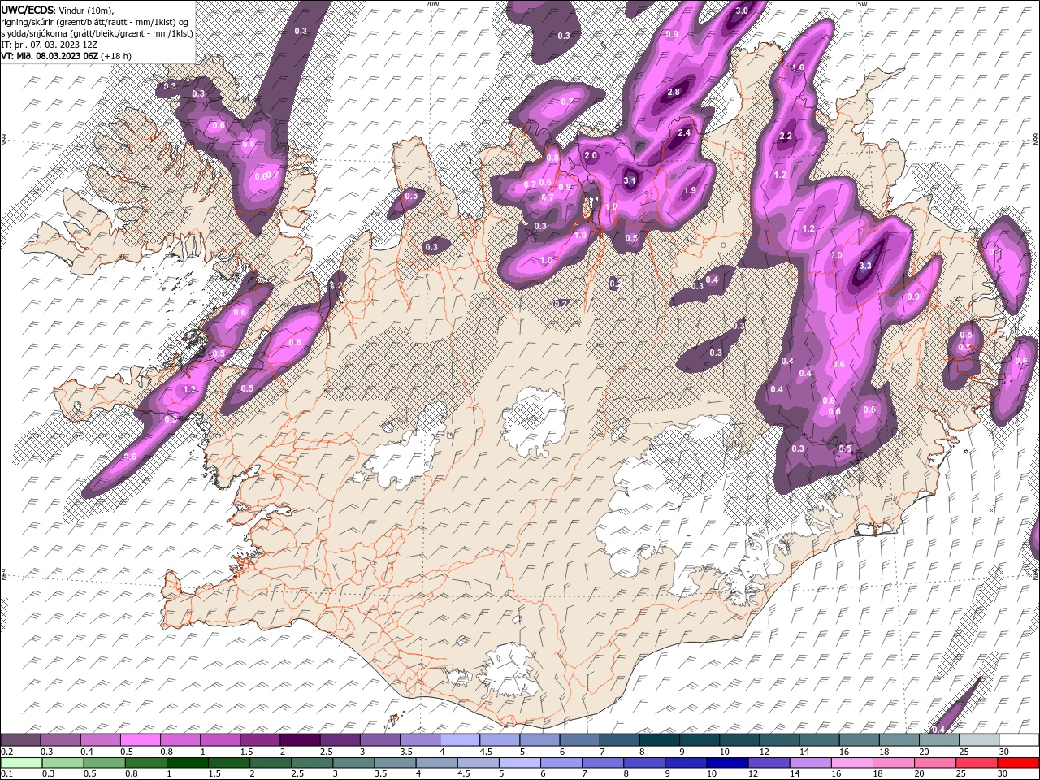The width and height of the screenshot is (1040, 780).
Task: Click the "0.2" legend label
Action: click(x=7, y=752)
